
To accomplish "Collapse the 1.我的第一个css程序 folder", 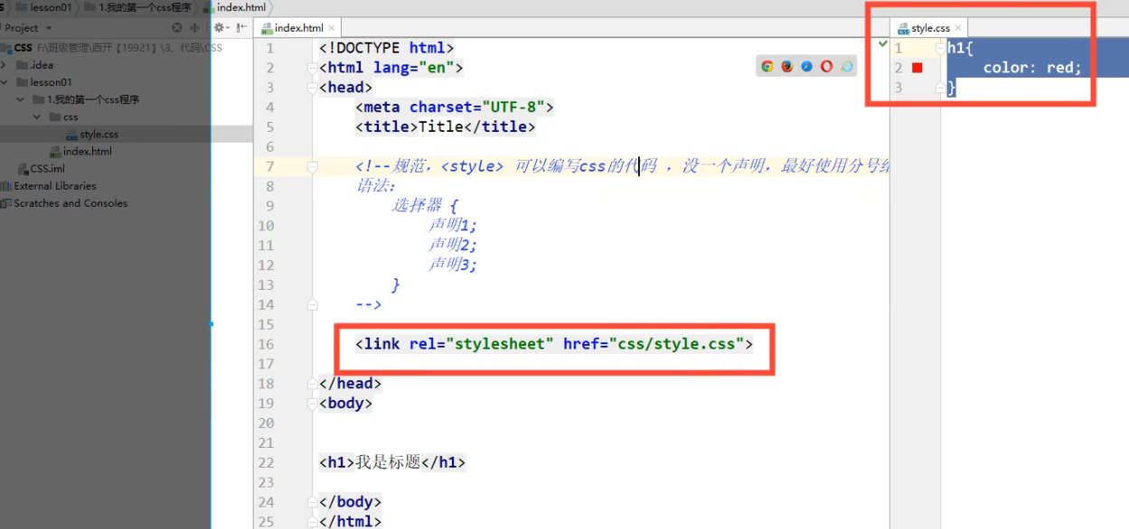I will (21, 99).
